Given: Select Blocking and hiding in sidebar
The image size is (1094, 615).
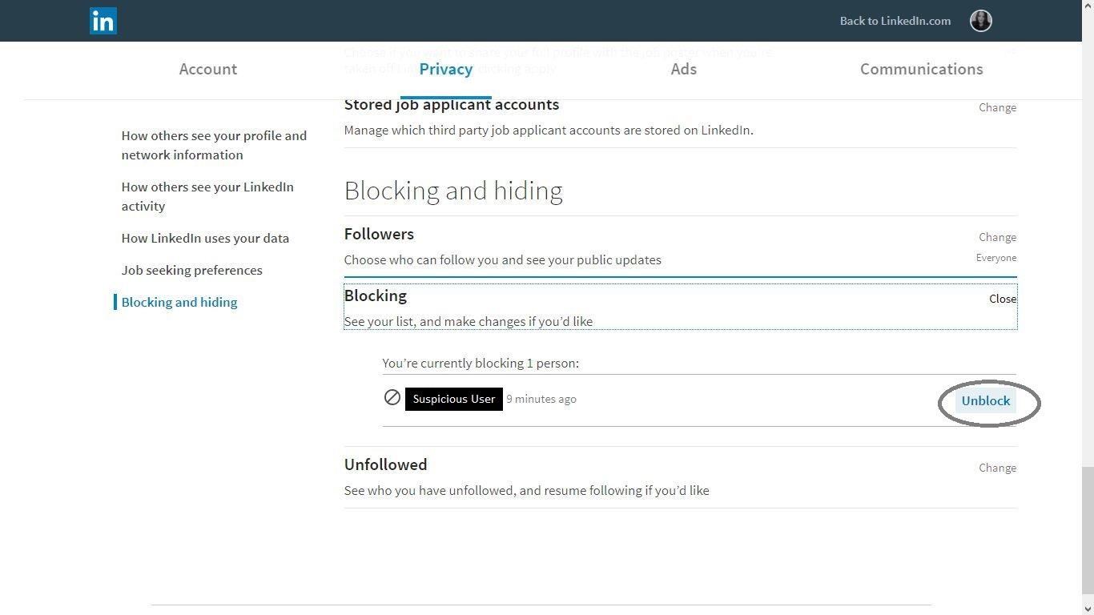Looking at the screenshot, I should click(179, 302).
